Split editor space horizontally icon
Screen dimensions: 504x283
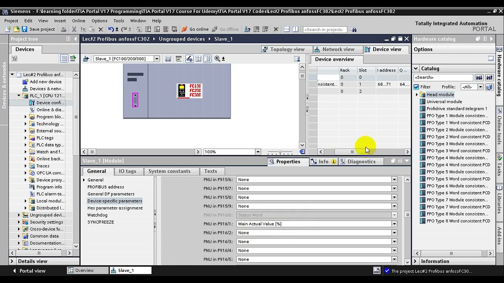click(287, 29)
